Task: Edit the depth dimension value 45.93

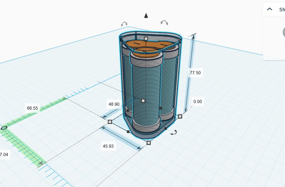Action: [108, 146]
